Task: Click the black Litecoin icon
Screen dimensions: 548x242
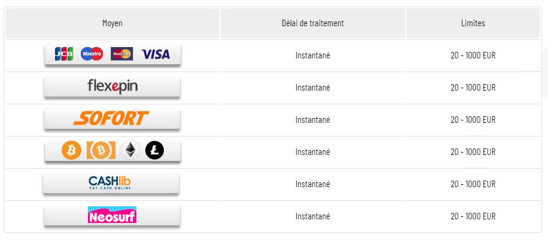Action: (x=154, y=151)
